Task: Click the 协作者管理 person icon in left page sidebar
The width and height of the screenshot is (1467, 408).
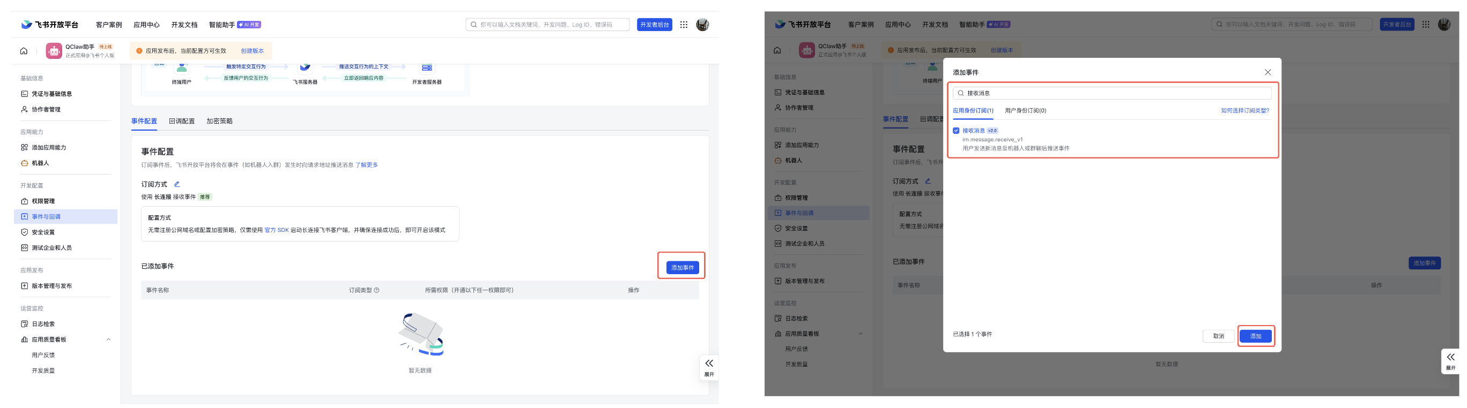Action: click(25, 109)
